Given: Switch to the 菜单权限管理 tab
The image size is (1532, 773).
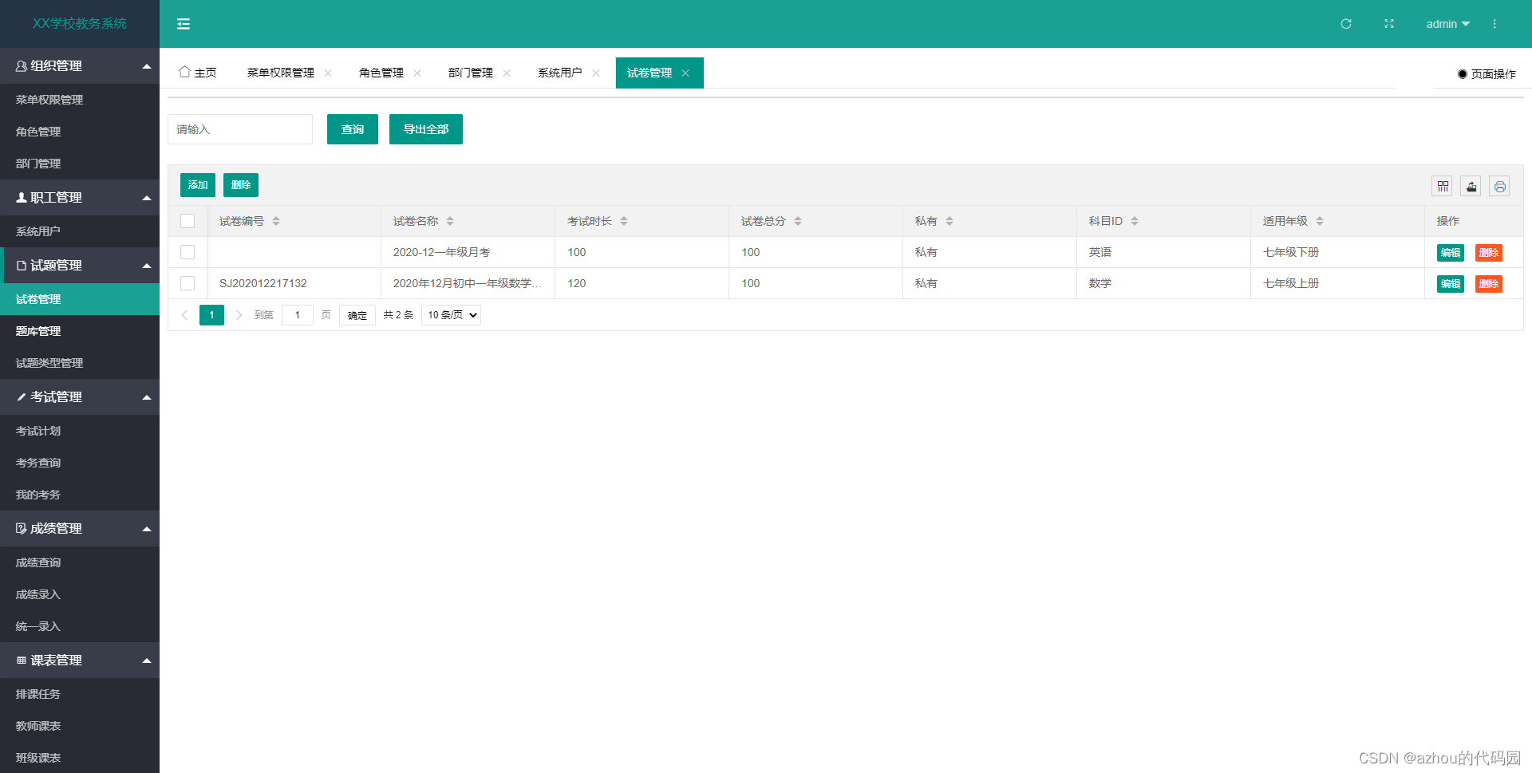Looking at the screenshot, I should (281, 73).
